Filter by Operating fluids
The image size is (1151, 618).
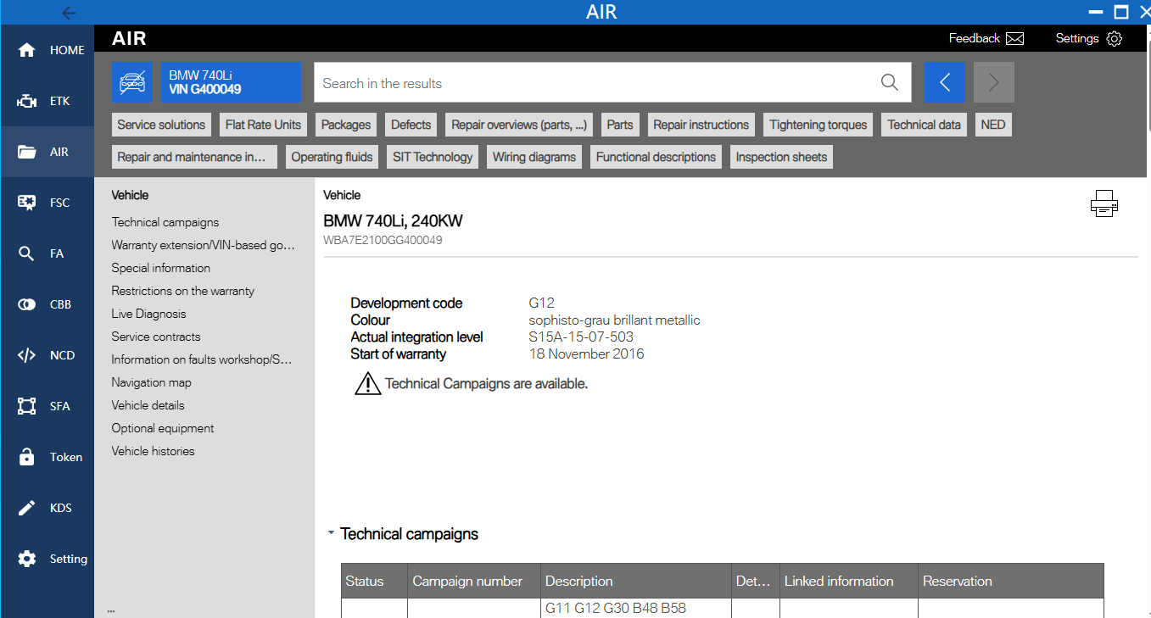[x=332, y=157]
